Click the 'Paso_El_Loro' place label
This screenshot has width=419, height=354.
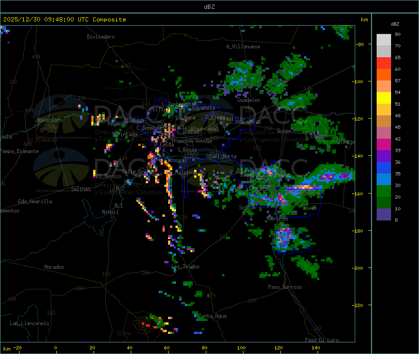click(x=322, y=340)
